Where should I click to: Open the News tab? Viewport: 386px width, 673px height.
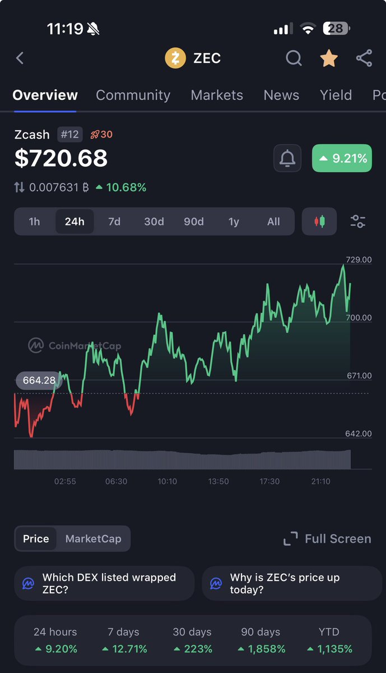[x=281, y=95]
